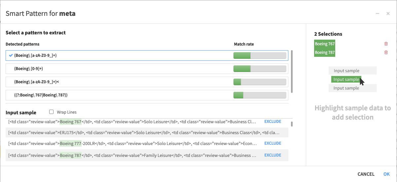397x182 pixels.
Task: Click highlighted 'Boeing 787' in sample row
Action: (x=71, y=155)
